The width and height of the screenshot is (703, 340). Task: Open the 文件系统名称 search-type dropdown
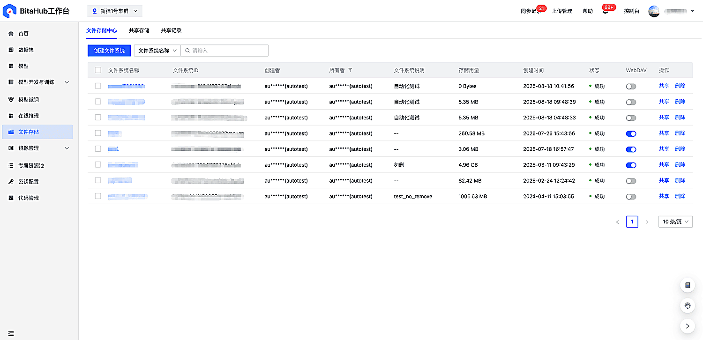pos(157,51)
